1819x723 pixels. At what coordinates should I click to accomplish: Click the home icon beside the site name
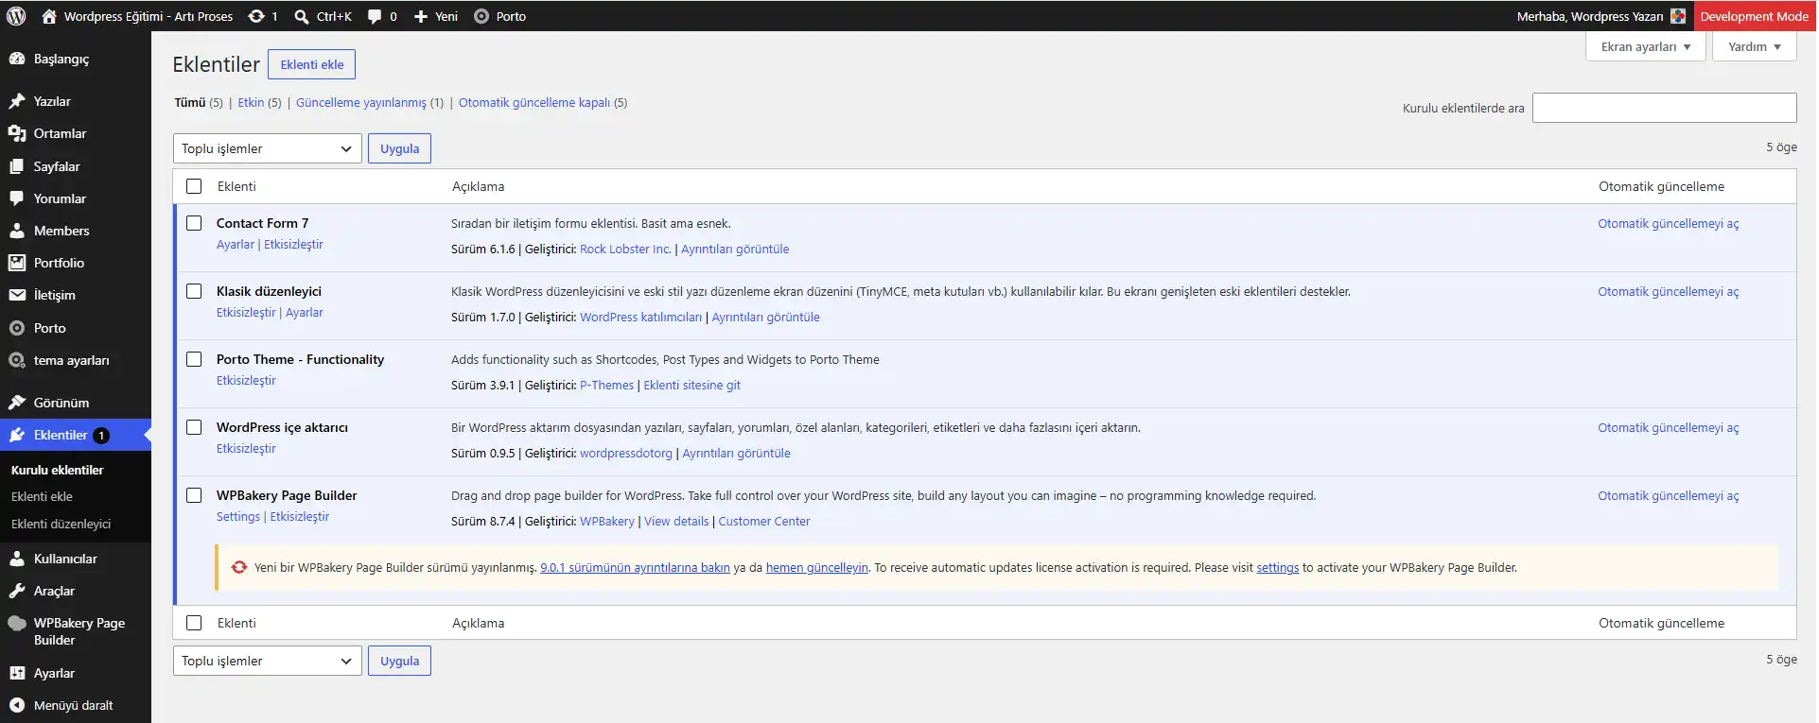49,16
